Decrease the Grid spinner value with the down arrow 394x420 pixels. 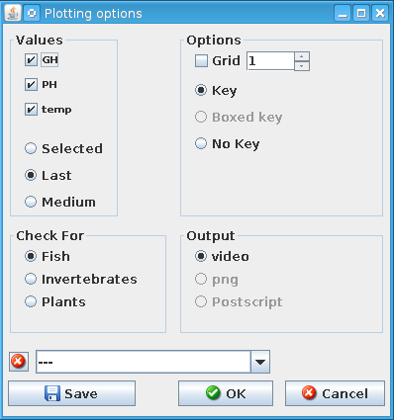click(x=302, y=66)
